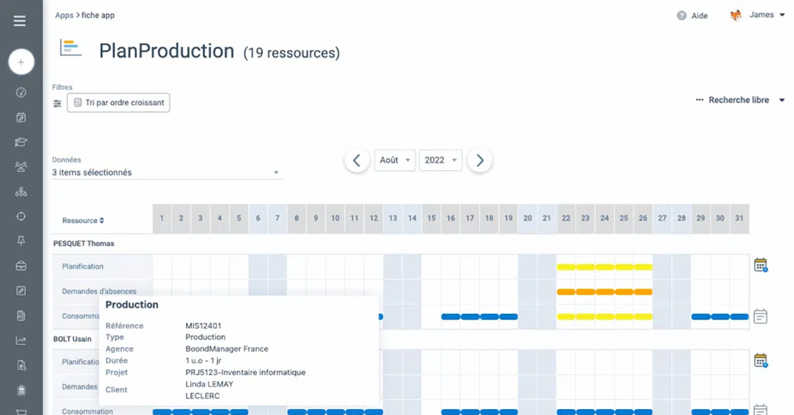
Task: Expand the Données items selection dropdown
Action: pyautogui.click(x=167, y=172)
